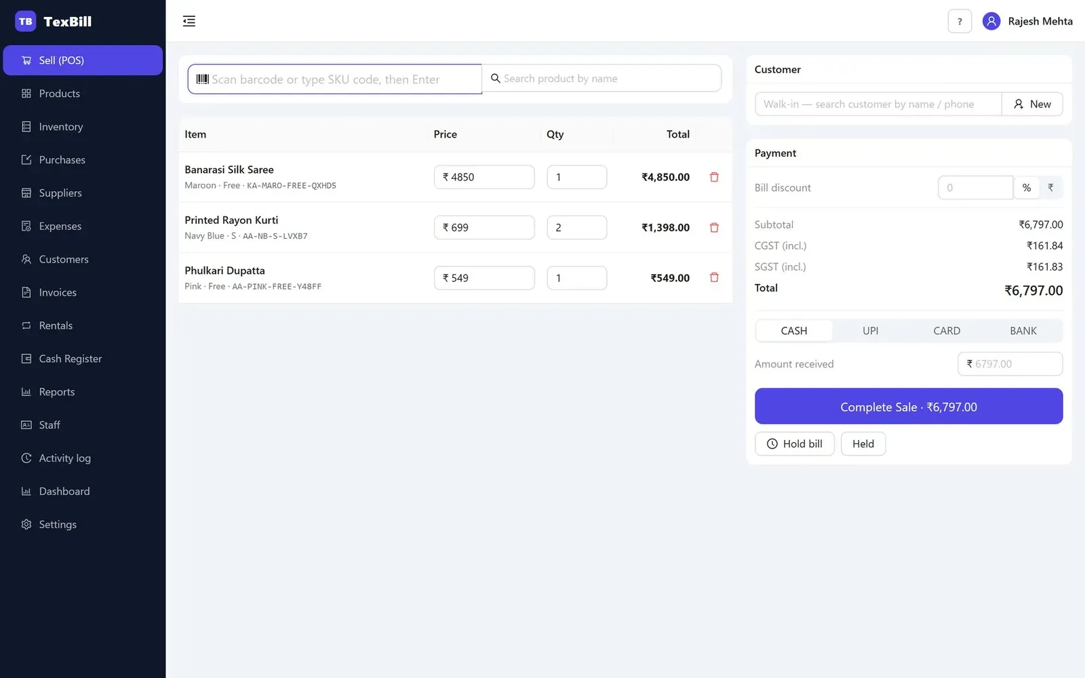
Task: Collapse sidebar using the hamburger menu icon
Action: click(x=189, y=21)
